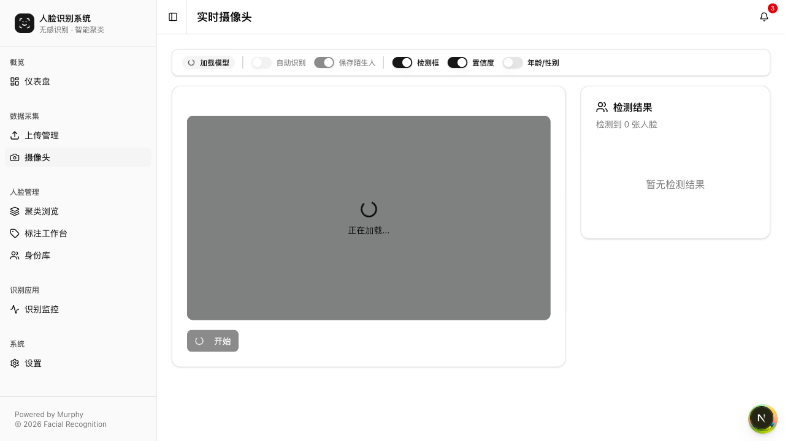The height and width of the screenshot is (441, 785).
Task: Go to the 身份库 page
Action: click(x=37, y=255)
